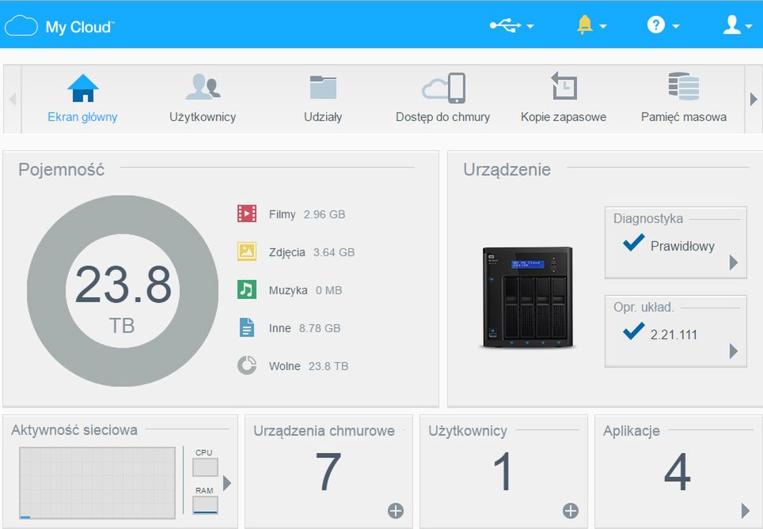This screenshot has width=763, height=529.
Task: Expand the alerts dropdown arrow
Action: point(603,26)
